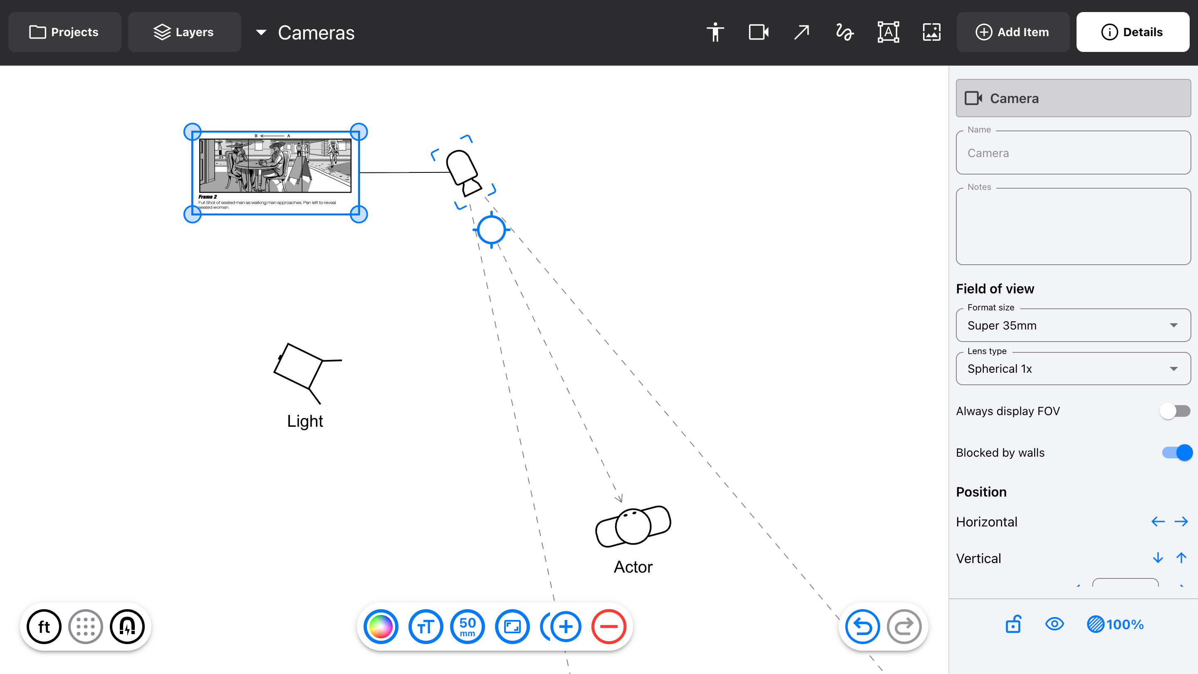Select the text box tool
The width and height of the screenshot is (1198, 674).
tap(888, 32)
